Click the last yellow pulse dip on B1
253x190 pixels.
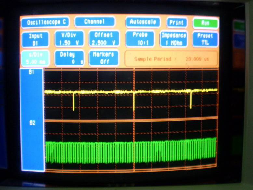pos(191,100)
